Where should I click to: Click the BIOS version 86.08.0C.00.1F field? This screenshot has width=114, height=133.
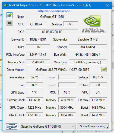(52, 32)
